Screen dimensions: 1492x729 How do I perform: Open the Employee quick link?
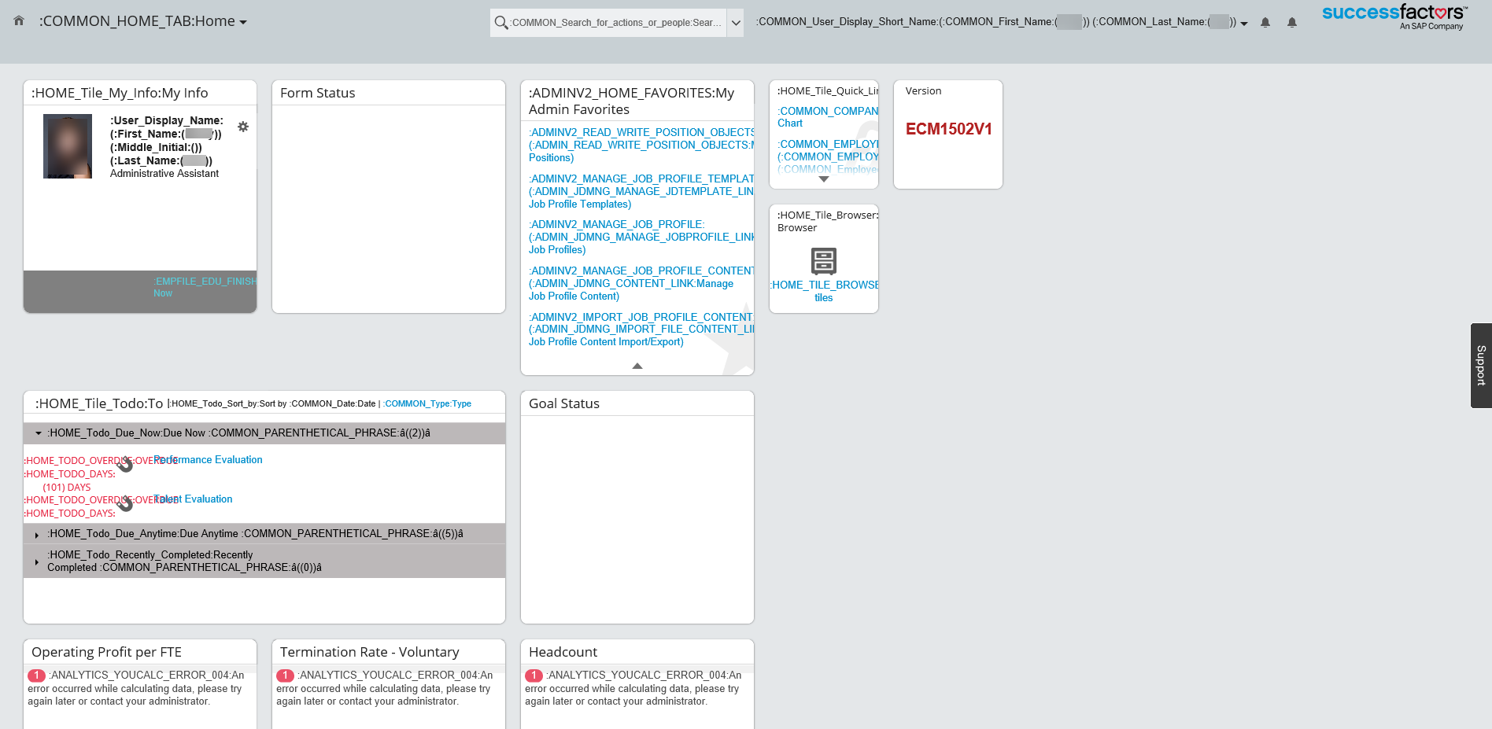click(x=828, y=156)
